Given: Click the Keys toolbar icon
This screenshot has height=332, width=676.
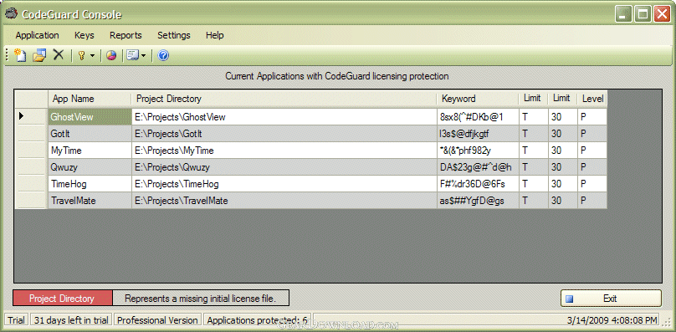Looking at the screenshot, I should (x=81, y=55).
